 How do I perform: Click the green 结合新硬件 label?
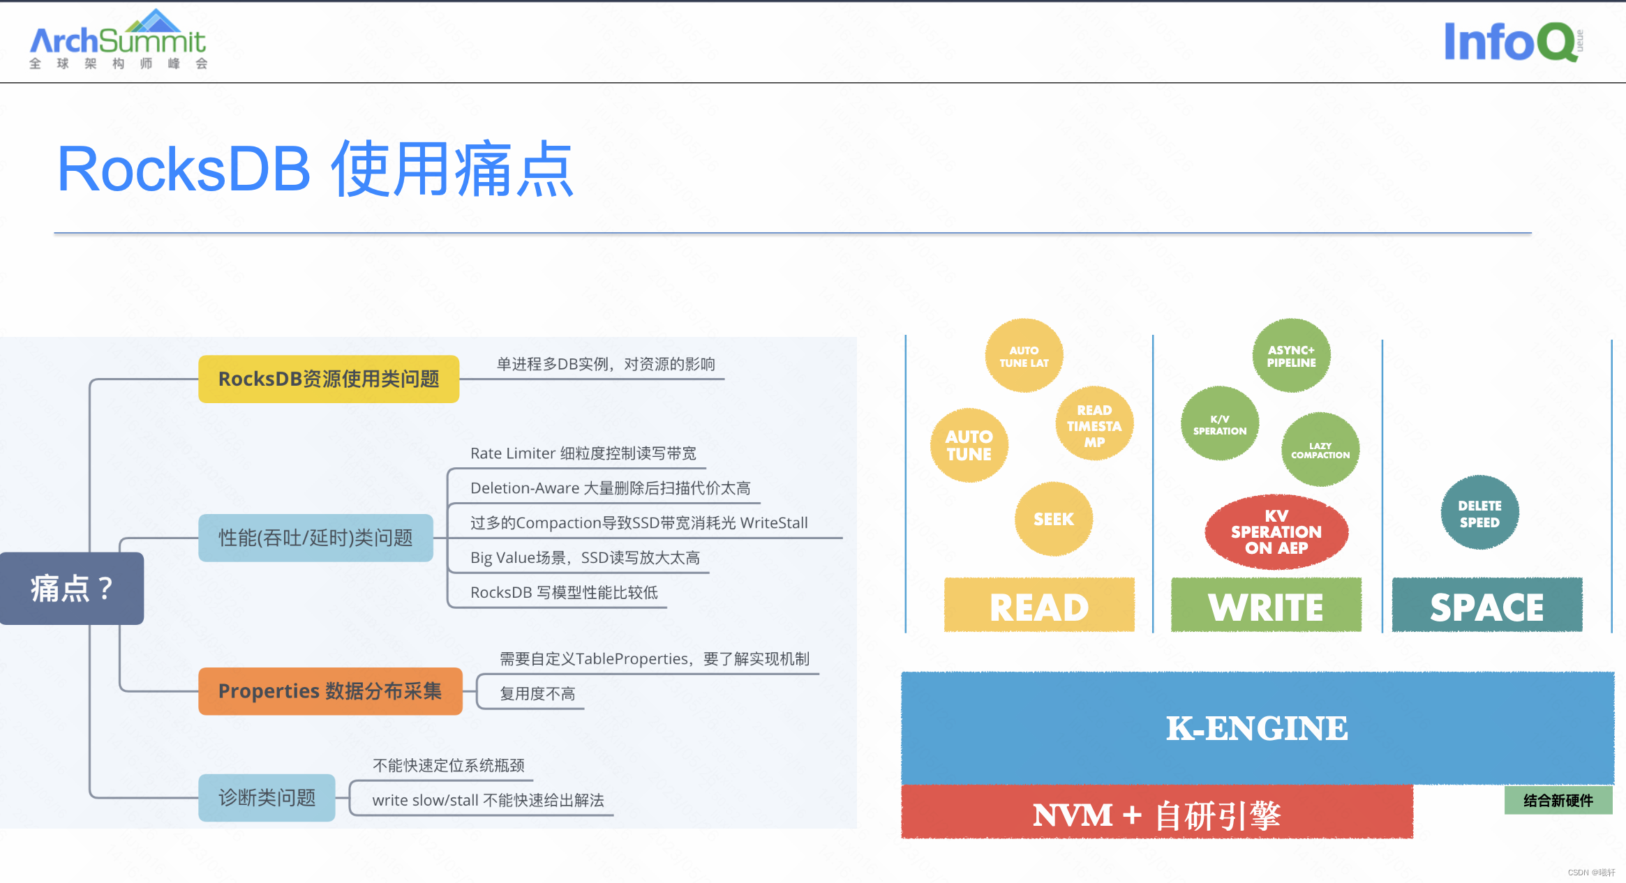coord(1558,800)
